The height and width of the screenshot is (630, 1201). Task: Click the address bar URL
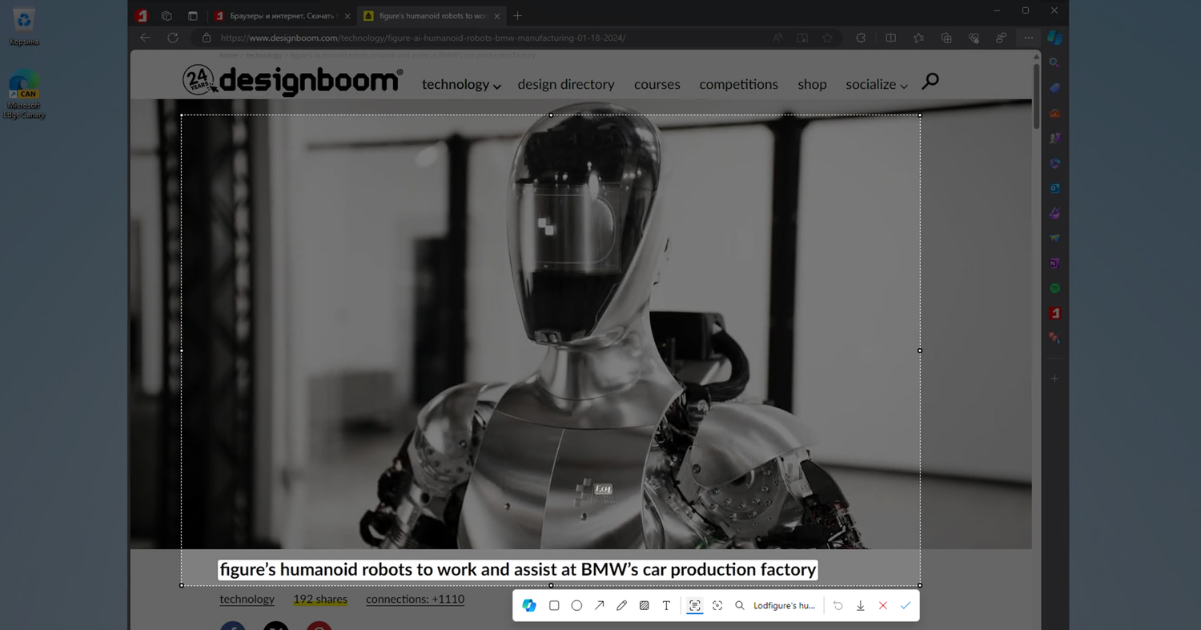(423, 38)
